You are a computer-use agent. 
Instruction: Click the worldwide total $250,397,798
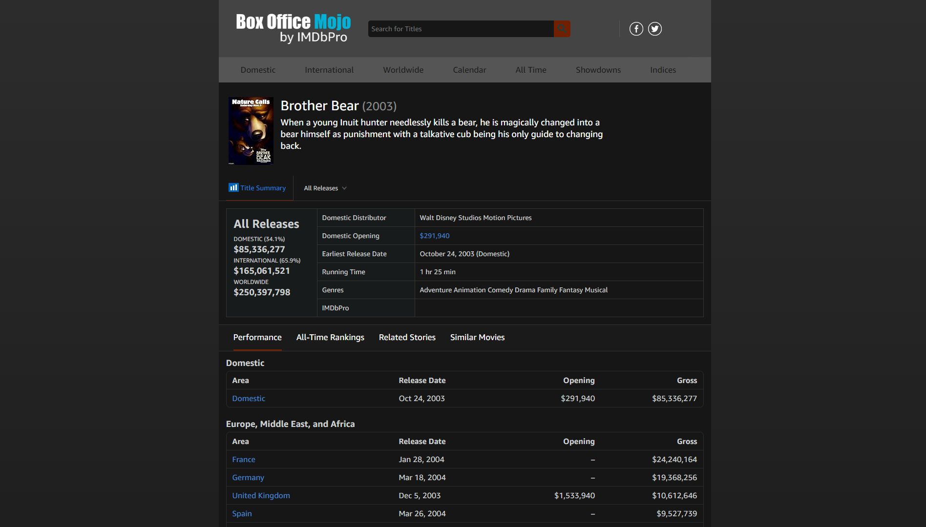(x=262, y=292)
